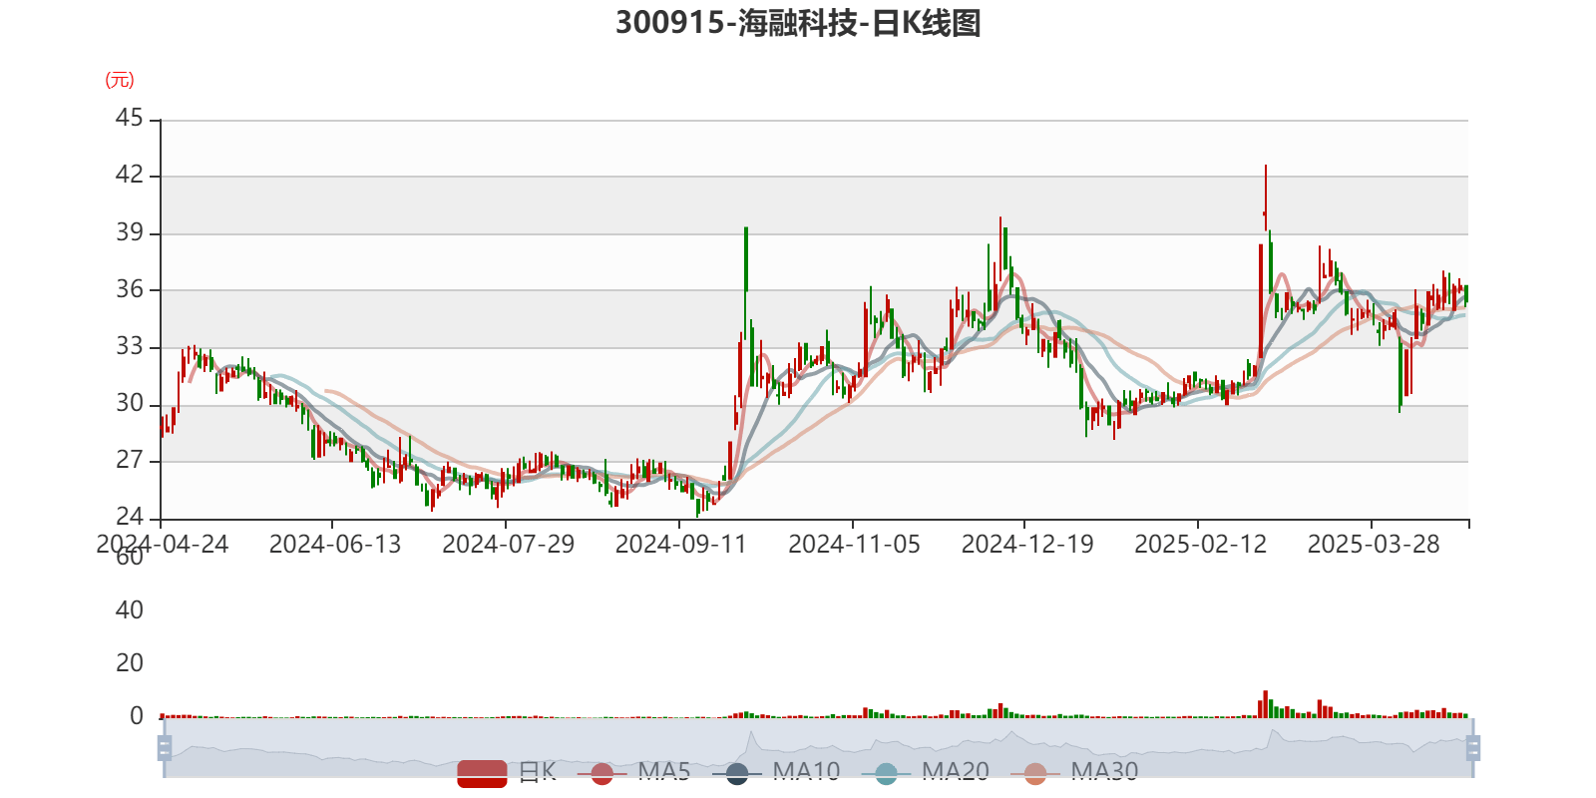Viewport: 1596px width, 798px height.
Task: Hide the MA5 line via legend
Action: click(663, 771)
